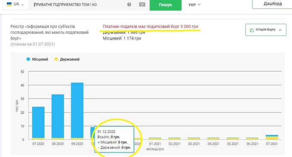This screenshot has width=292, height=157.
Task: Click the 01.2021 yellow bar
Action: (x=155, y=139)
